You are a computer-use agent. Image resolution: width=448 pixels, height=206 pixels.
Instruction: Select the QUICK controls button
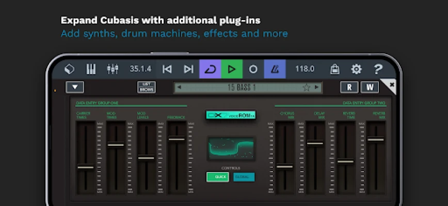pyautogui.click(x=218, y=177)
